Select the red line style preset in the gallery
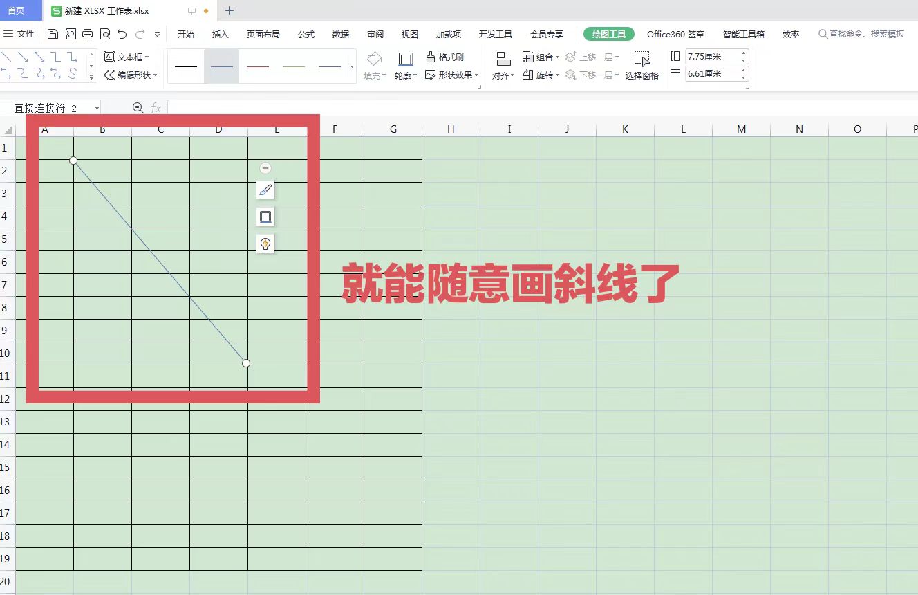918x595 pixels. [258, 66]
